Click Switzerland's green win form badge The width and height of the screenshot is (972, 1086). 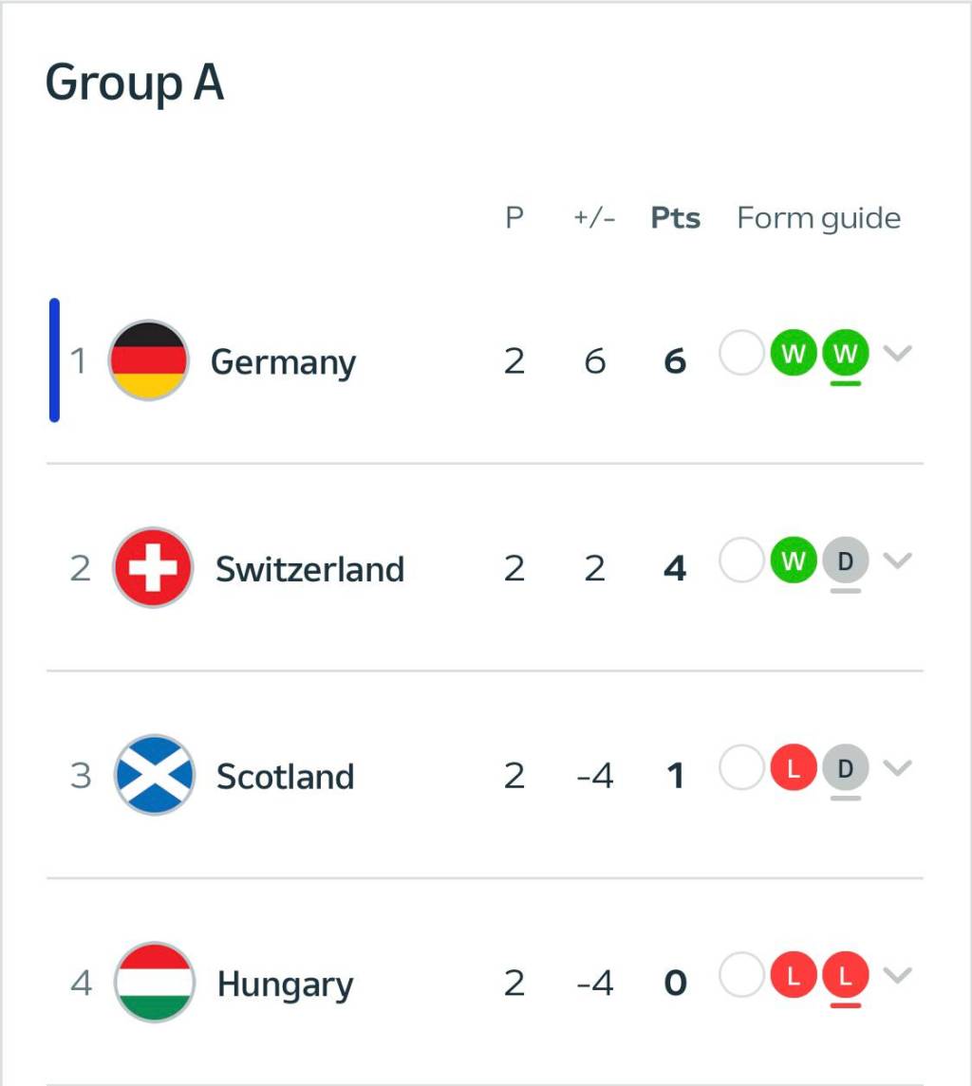pyautogui.click(x=794, y=561)
